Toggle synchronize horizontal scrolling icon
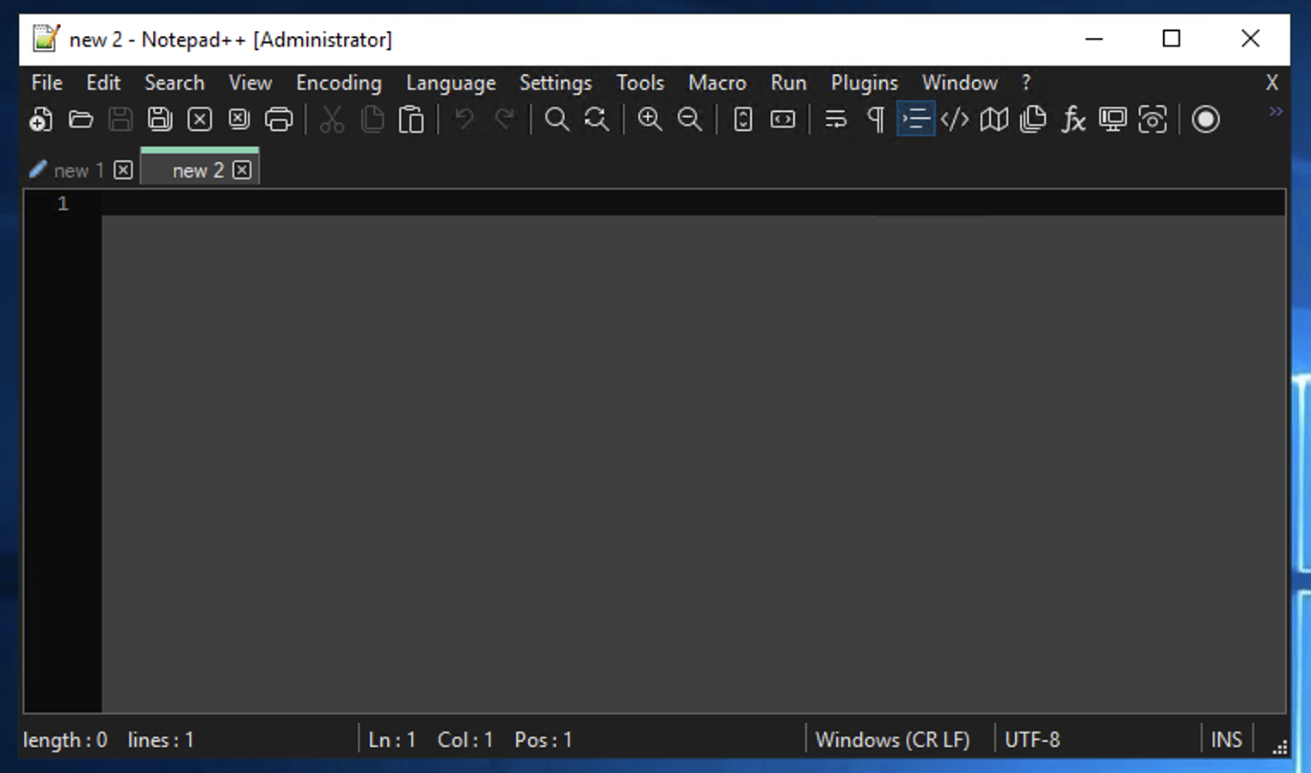The width and height of the screenshot is (1311, 773). point(783,119)
